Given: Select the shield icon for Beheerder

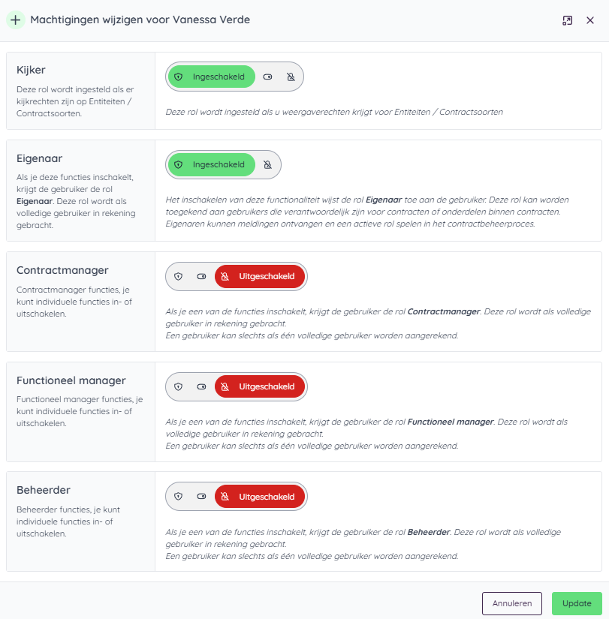Looking at the screenshot, I should [178, 496].
